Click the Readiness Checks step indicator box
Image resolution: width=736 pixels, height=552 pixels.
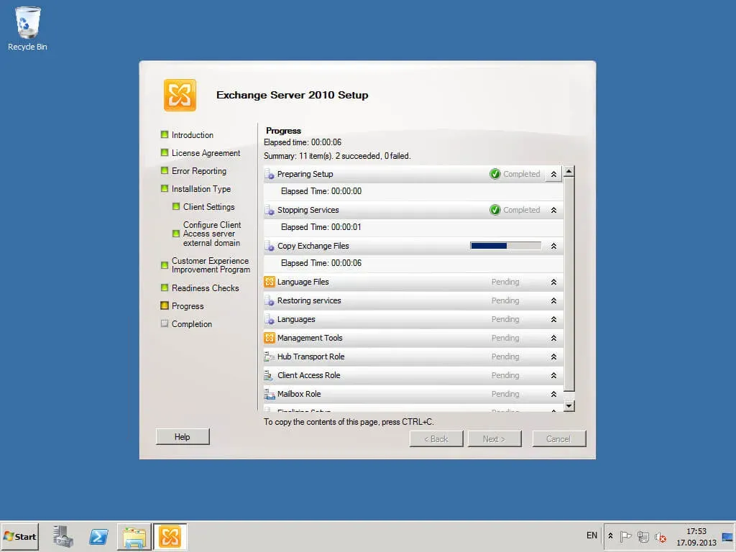coord(165,287)
